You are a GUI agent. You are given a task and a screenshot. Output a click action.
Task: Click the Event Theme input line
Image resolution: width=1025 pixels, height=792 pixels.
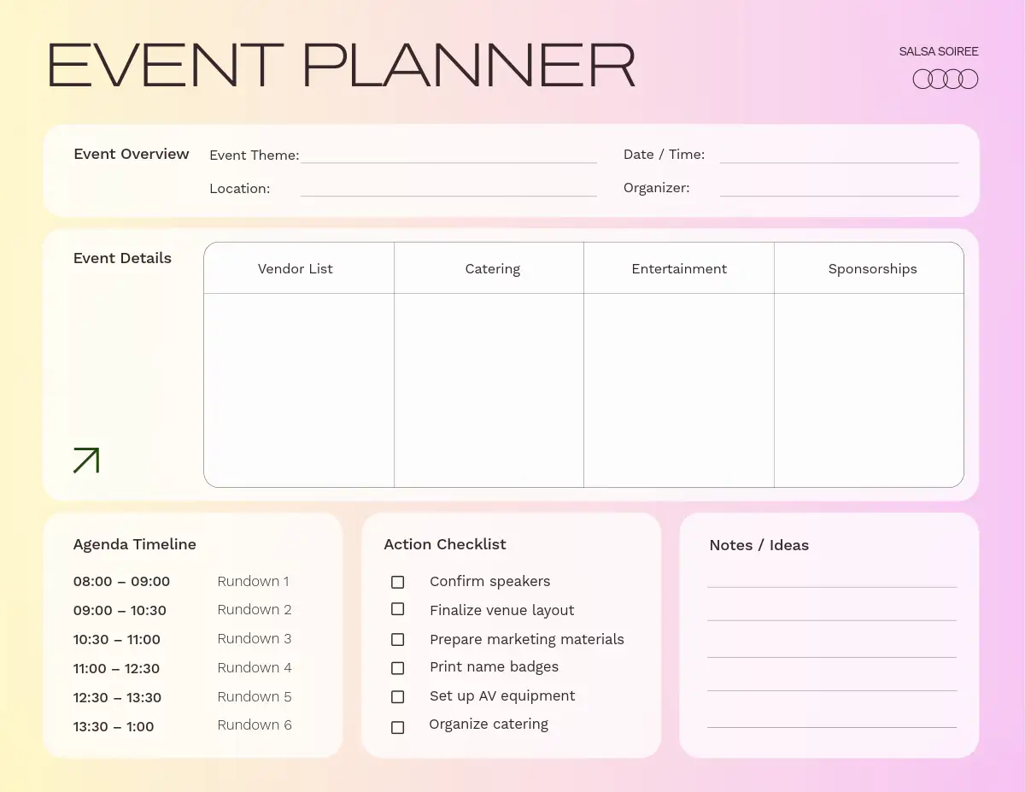pos(448,155)
